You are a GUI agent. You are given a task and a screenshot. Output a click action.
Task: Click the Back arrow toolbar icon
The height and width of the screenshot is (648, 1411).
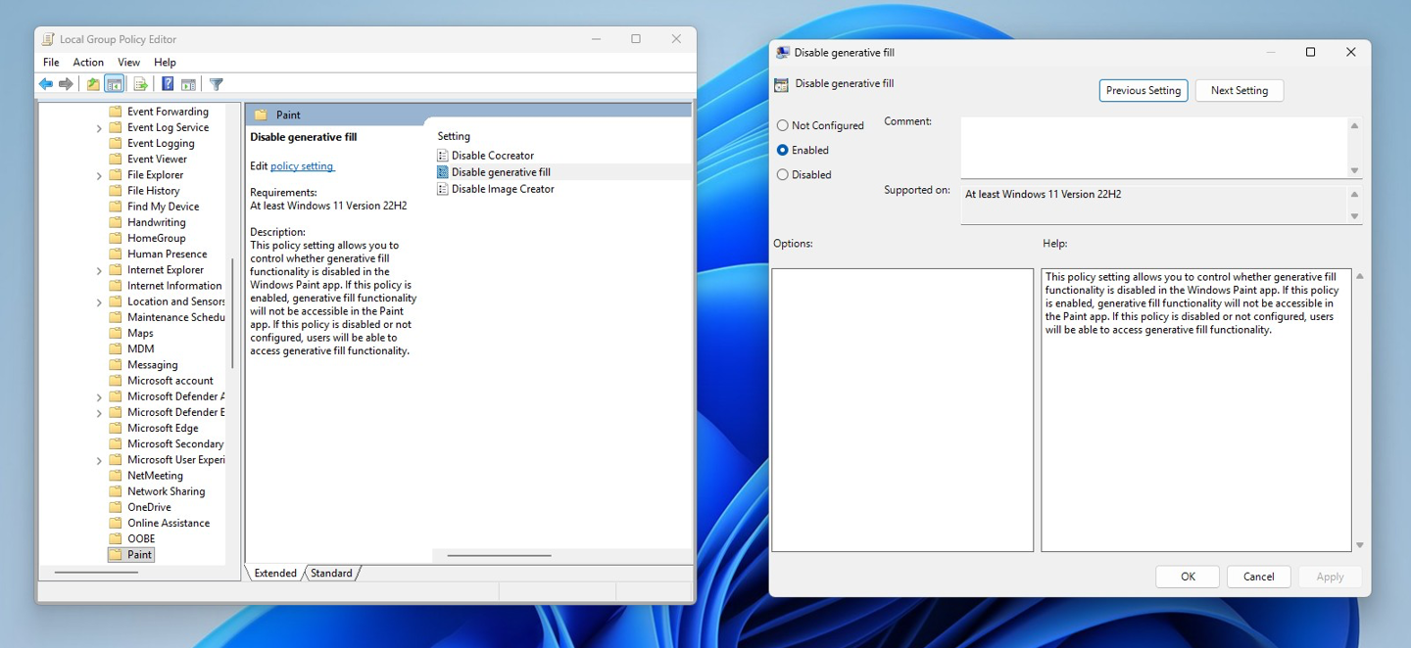coord(46,84)
